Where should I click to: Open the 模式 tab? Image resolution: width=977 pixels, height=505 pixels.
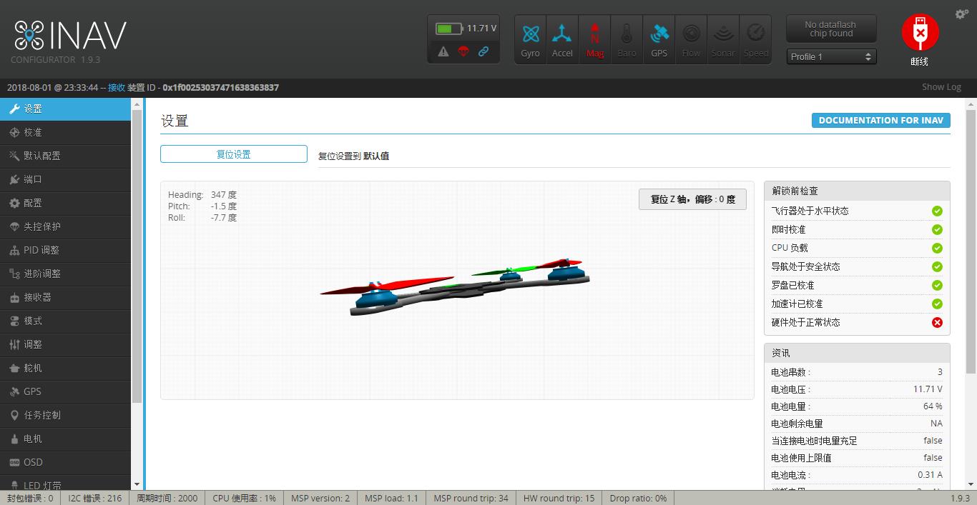point(66,321)
